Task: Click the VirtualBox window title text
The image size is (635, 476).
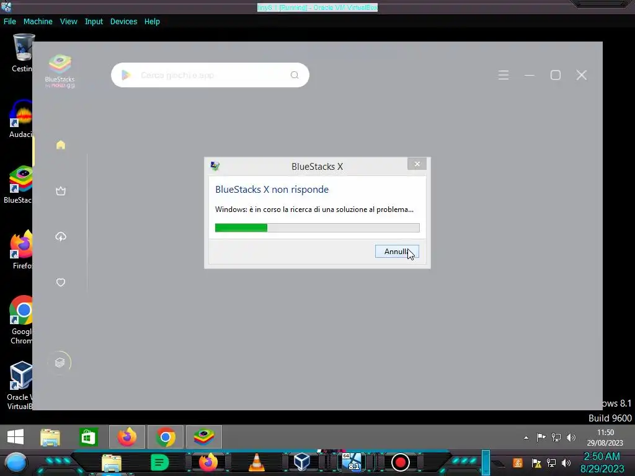Action: pyautogui.click(x=317, y=7)
